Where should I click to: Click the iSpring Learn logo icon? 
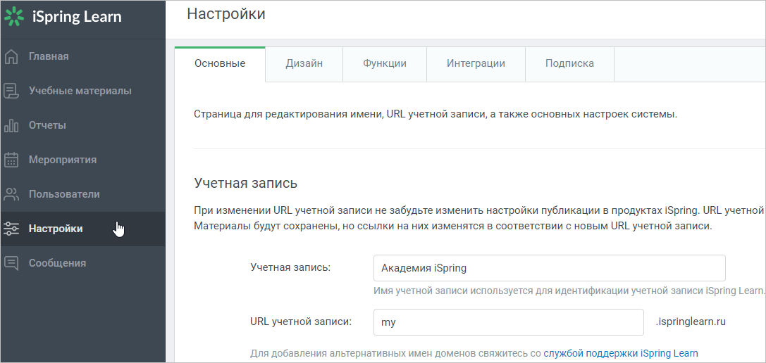coord(13,17)
